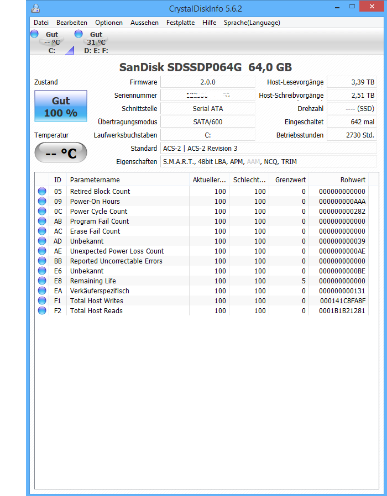Click status orb for Total Host Writes

(x=42, y=301)
